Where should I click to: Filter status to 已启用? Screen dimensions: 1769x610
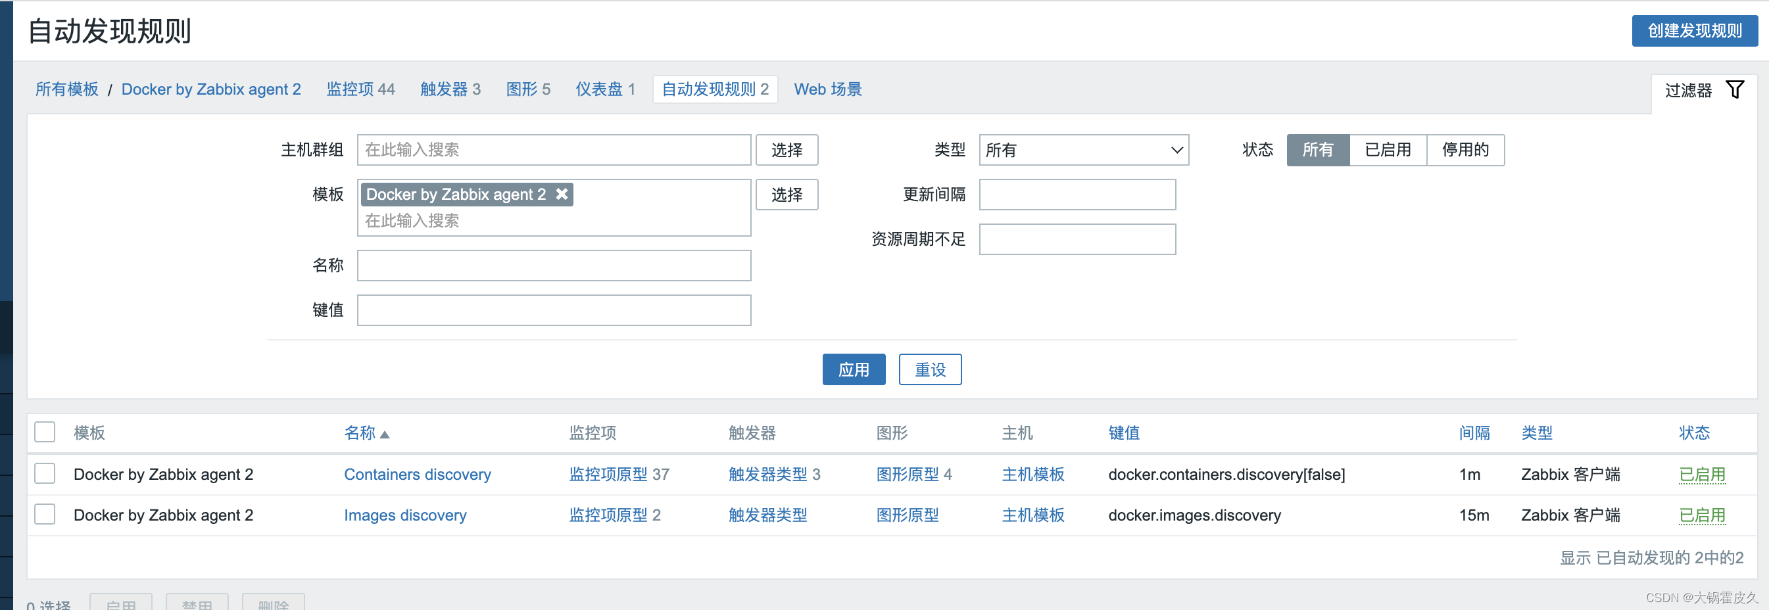(1387, 150)
